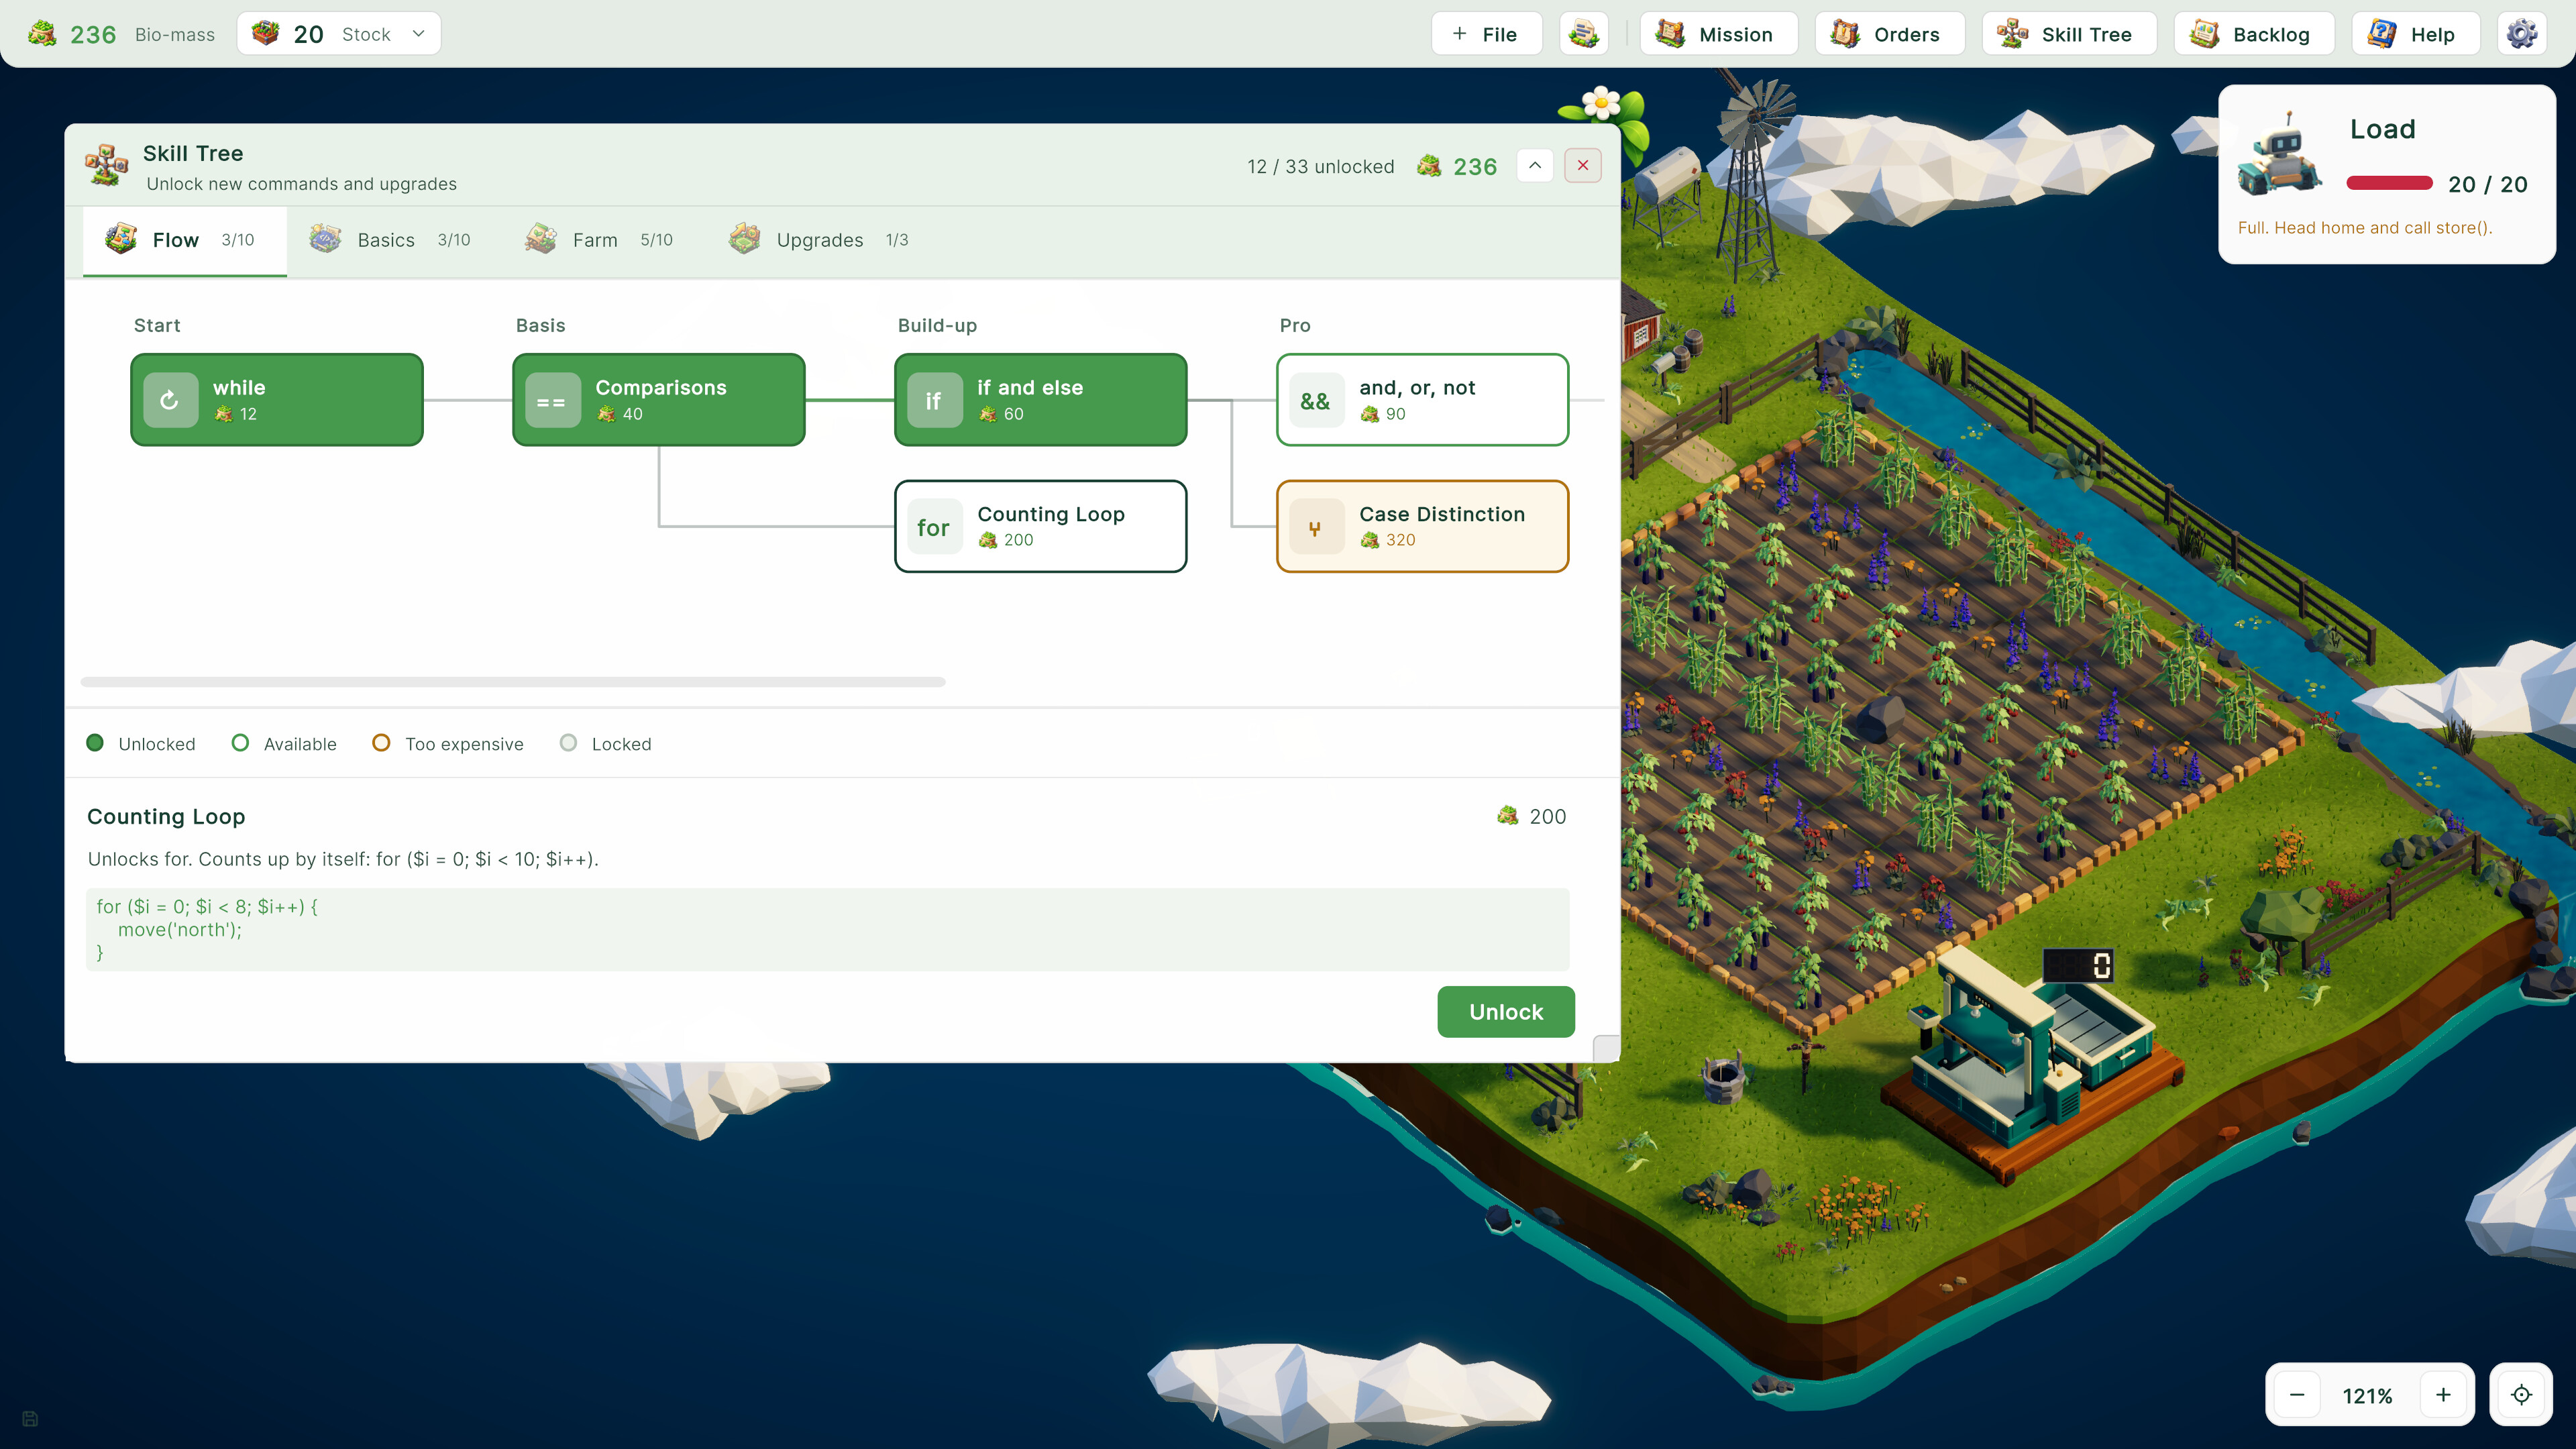
Task: Click the robot icon in Load panel
Action: [x=2279, y=154]
